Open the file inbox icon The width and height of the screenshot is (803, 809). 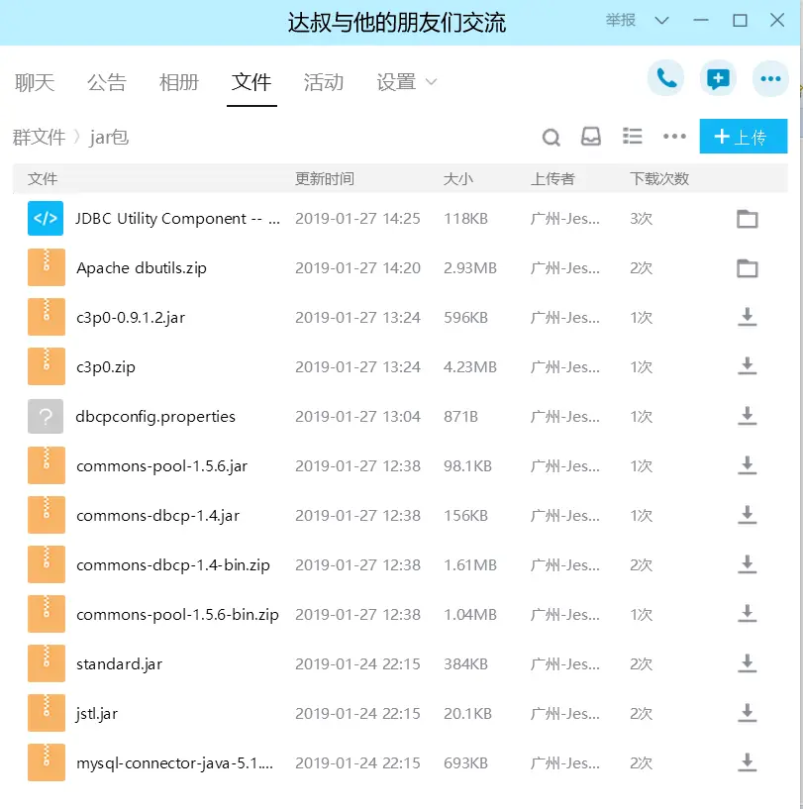click(591, 137)
